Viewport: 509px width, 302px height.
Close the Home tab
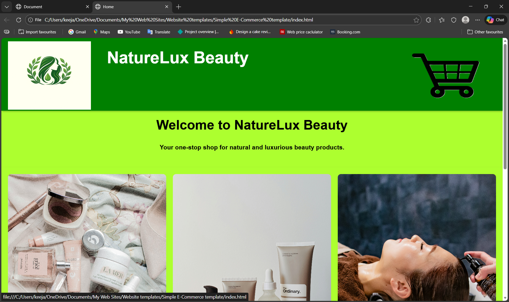tap(166, 7)
